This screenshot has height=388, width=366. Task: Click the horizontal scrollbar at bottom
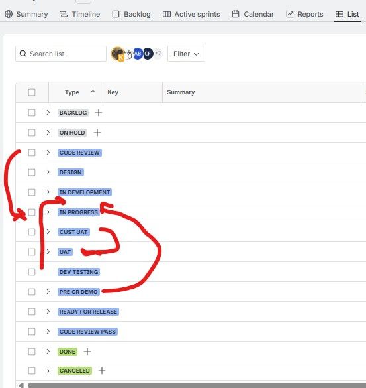click(197, 385)
